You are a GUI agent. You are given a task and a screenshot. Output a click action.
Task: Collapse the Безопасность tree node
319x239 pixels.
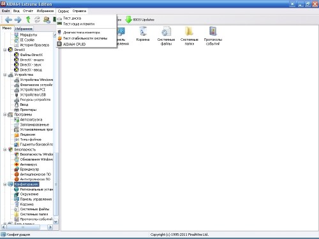4,150
